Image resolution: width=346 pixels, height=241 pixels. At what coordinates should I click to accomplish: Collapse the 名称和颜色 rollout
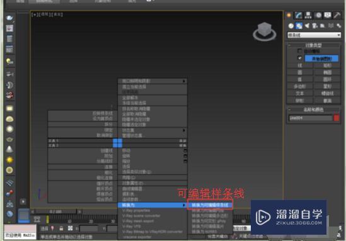313,109
